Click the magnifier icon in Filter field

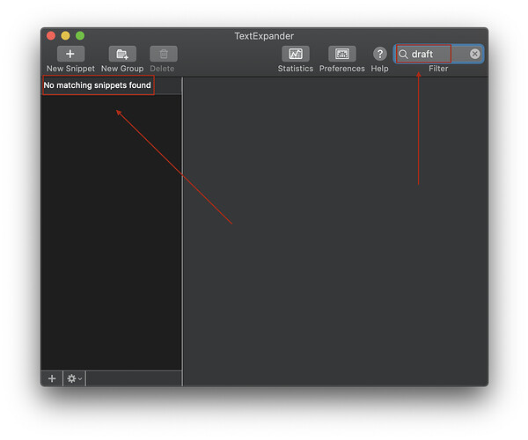coord(403,55)
